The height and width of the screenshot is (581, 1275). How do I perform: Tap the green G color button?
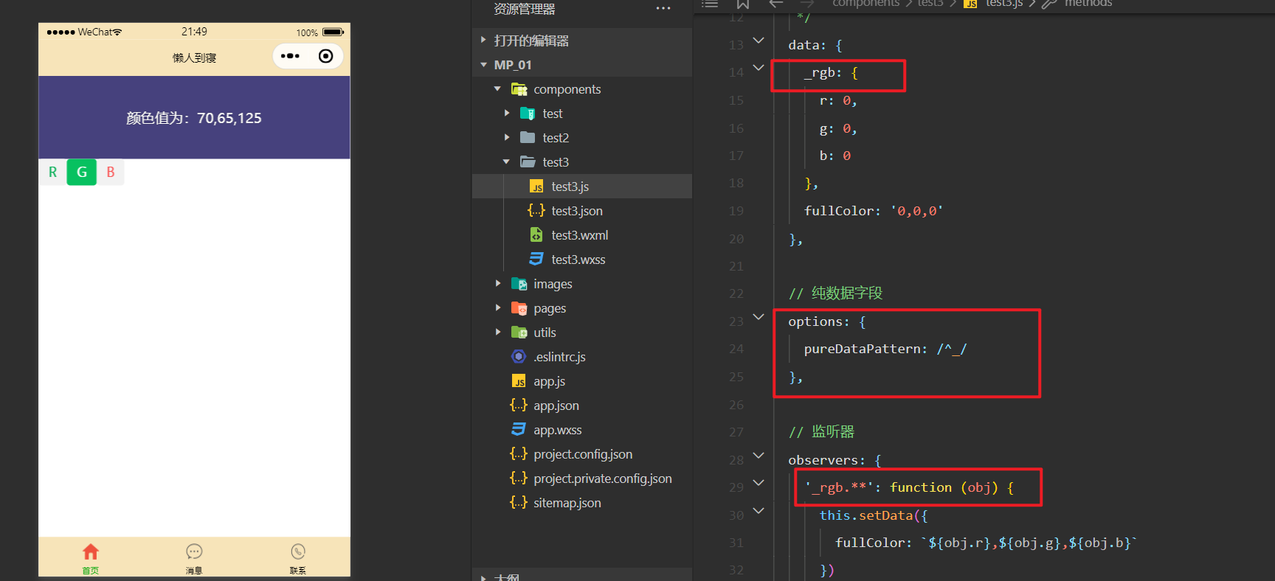(x=82, y=172)
